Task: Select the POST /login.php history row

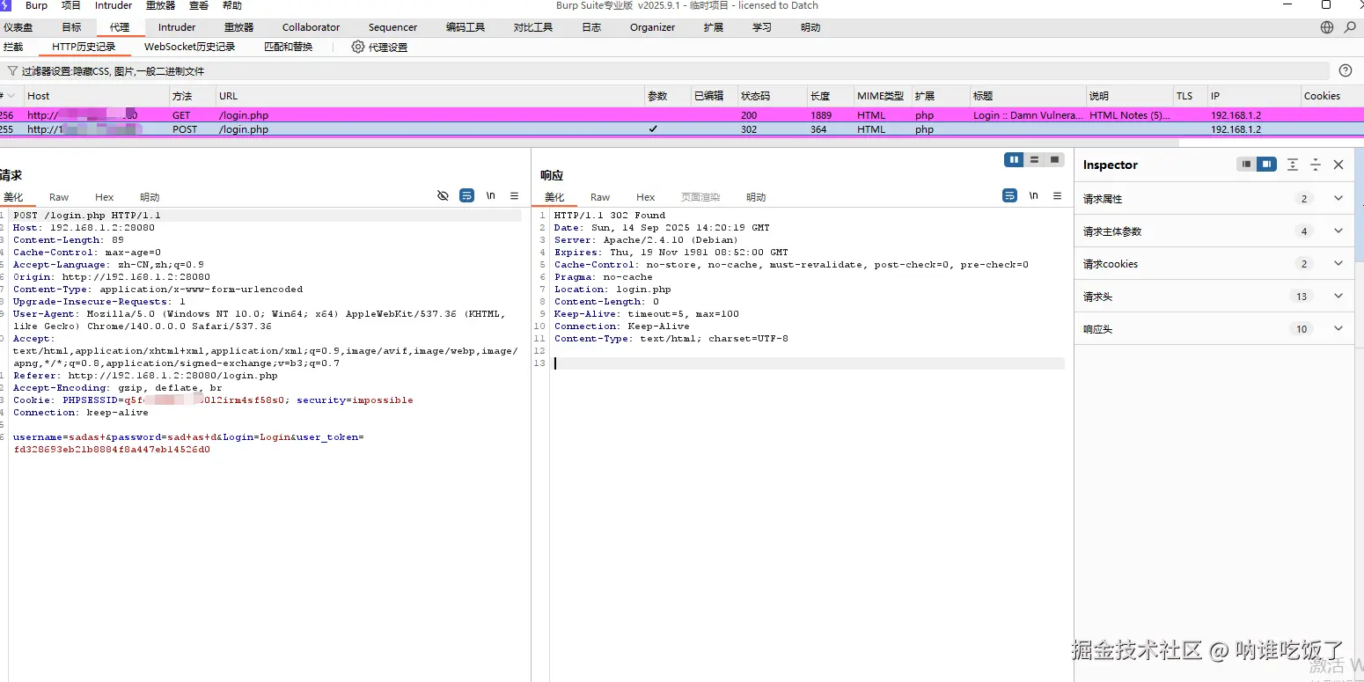Action: (x=244, y=129)
